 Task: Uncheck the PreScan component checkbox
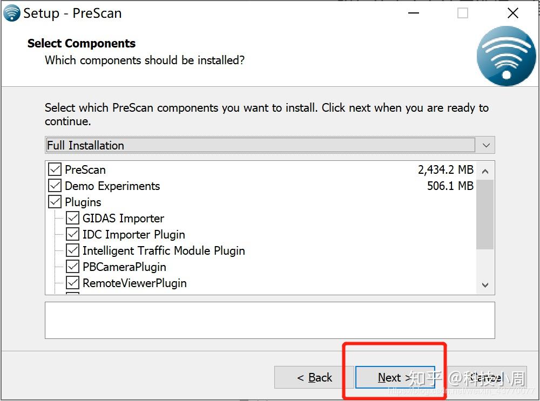[55, 170]
